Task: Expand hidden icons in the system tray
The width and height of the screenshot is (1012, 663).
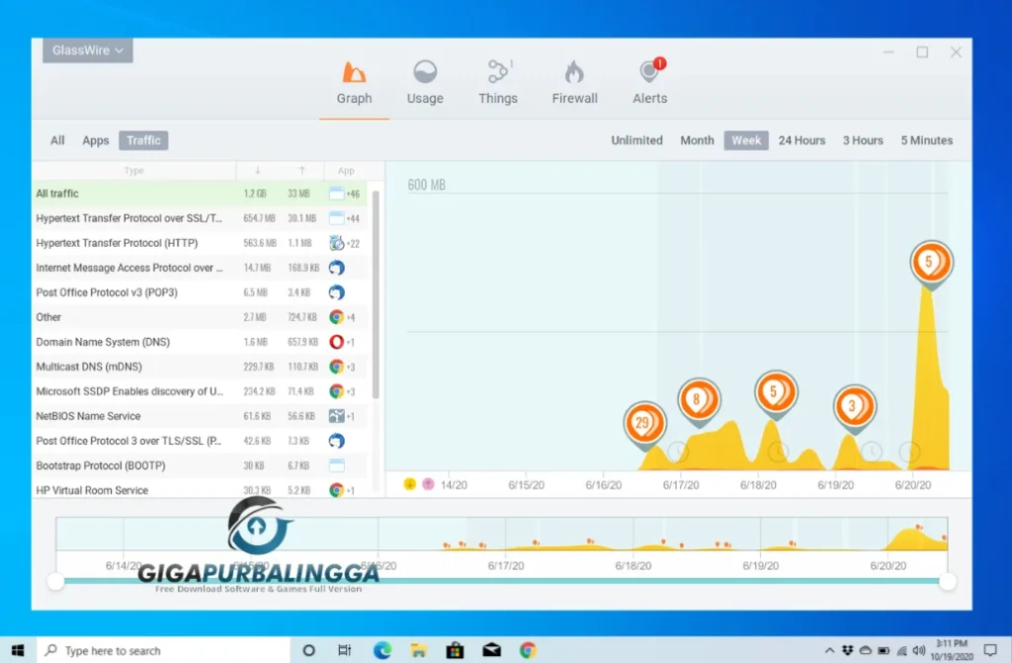Action: [829, 650]
